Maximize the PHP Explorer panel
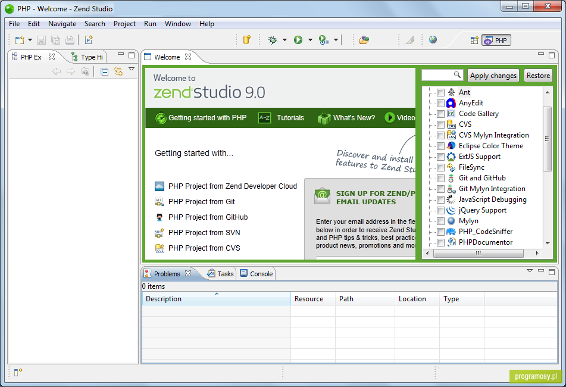This screenshot has height=387, width=566. [132, 55]
